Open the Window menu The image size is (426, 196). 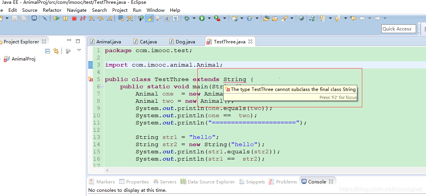155,10
